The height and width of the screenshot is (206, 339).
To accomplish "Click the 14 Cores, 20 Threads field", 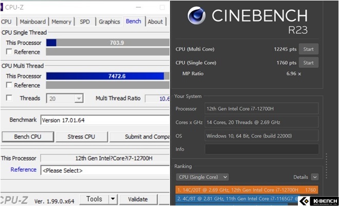I will [x=261, y=122].
